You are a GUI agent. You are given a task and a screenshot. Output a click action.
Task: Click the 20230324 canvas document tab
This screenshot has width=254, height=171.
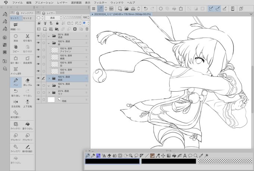click(x=121, y=14)
